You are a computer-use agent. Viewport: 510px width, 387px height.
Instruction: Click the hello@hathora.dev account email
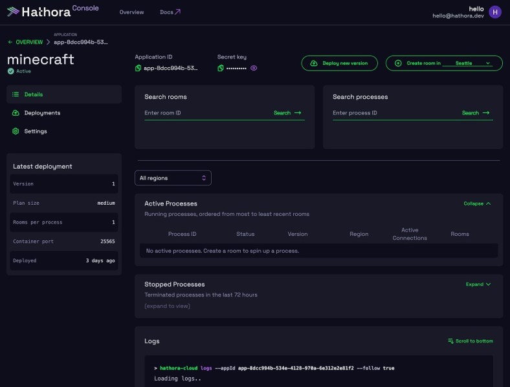[458, 16]
